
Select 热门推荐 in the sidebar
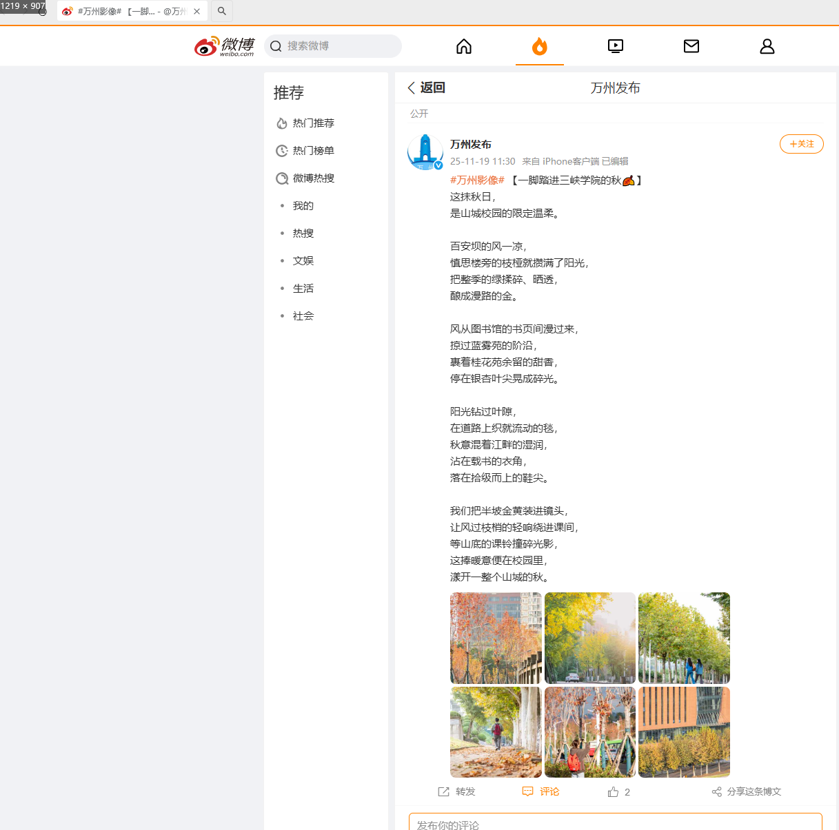pos(313,123)
